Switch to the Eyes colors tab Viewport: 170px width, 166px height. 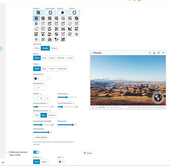pos(44,69)
